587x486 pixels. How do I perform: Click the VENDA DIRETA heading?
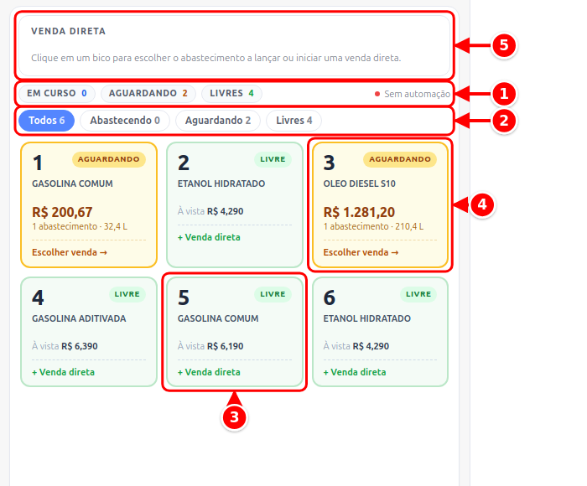pos(68,32)
